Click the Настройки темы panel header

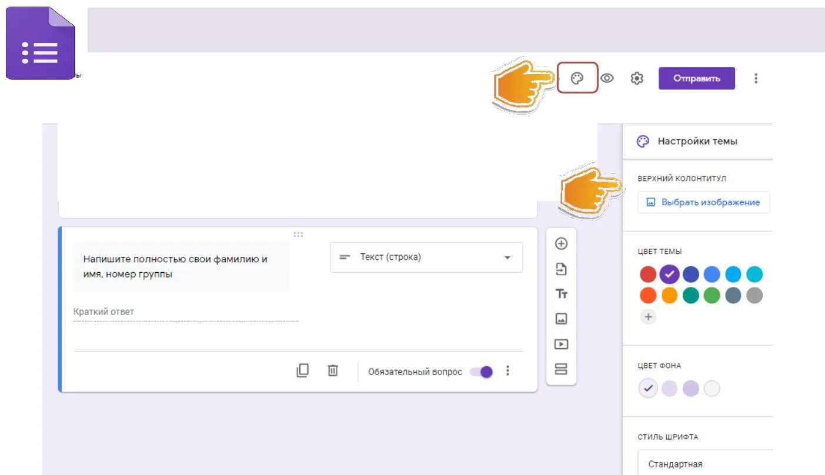click(x=697, y=141)
